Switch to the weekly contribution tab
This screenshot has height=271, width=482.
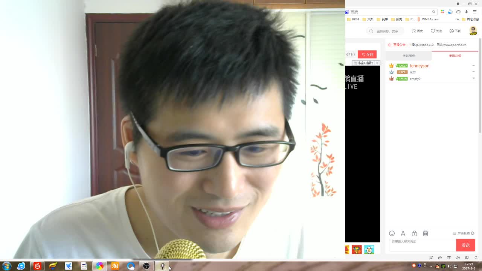coord(409,56)
